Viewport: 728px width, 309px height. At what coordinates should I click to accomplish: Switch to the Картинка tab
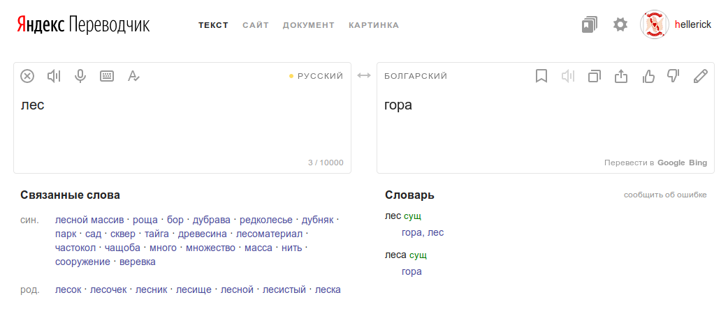[374, 25]
